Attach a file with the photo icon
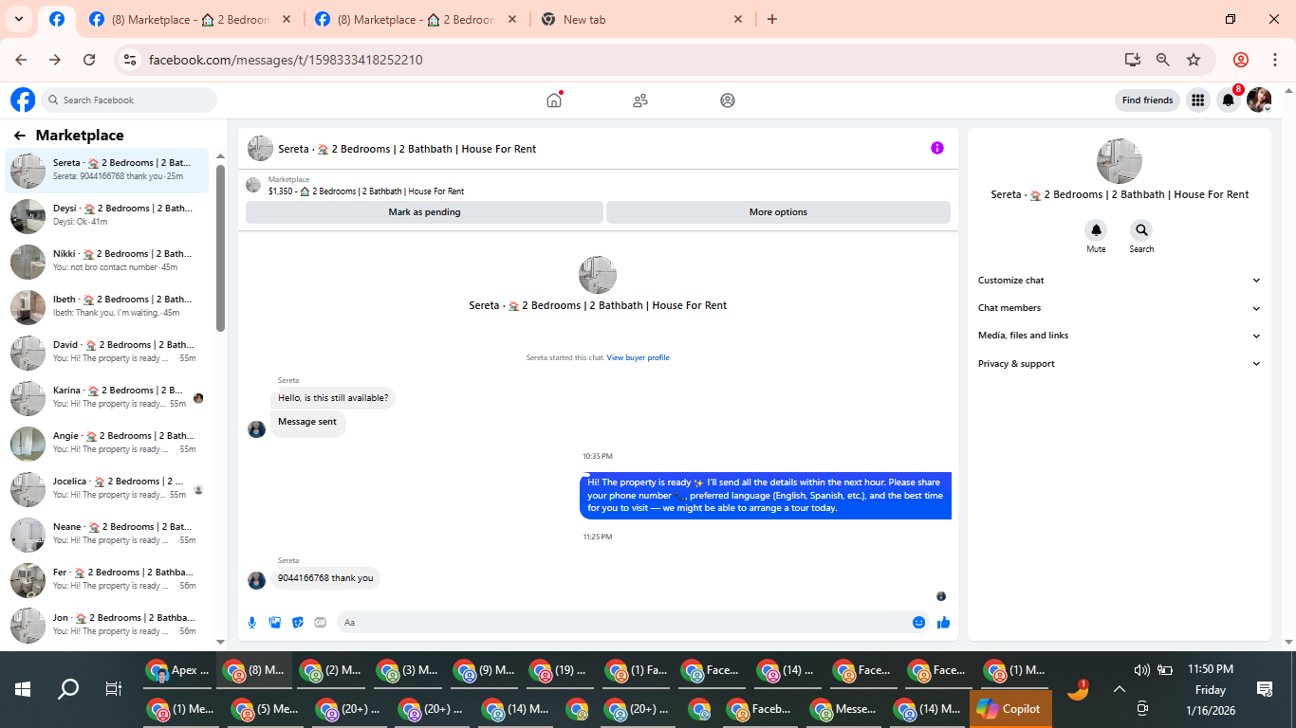 pyautogui.click(x=275, y=623)
